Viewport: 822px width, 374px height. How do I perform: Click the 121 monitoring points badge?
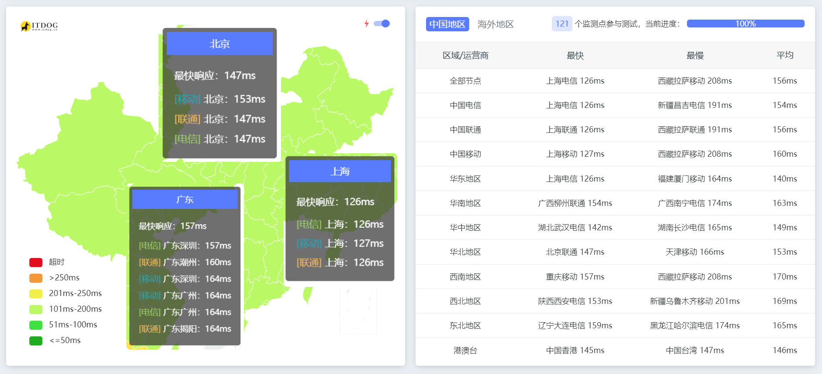562,24
